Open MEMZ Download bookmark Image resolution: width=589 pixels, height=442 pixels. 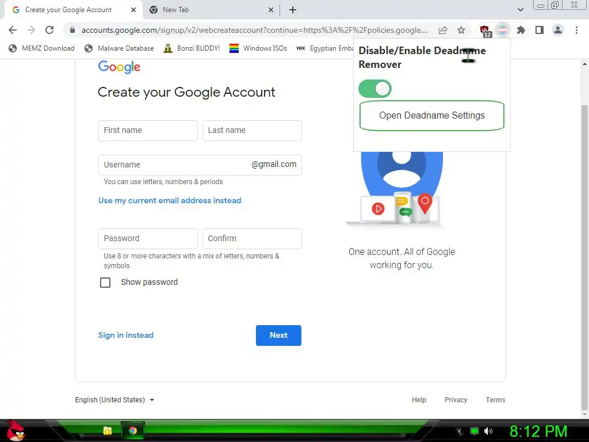point(41,48)
